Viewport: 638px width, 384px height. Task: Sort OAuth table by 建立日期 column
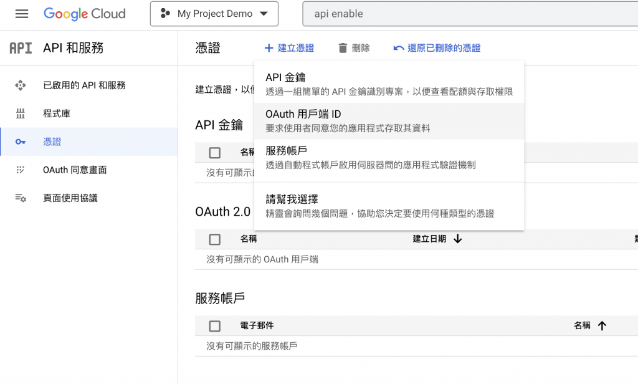point(429,239)
